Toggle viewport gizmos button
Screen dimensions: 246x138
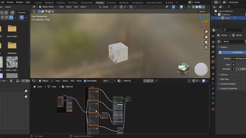173,7
